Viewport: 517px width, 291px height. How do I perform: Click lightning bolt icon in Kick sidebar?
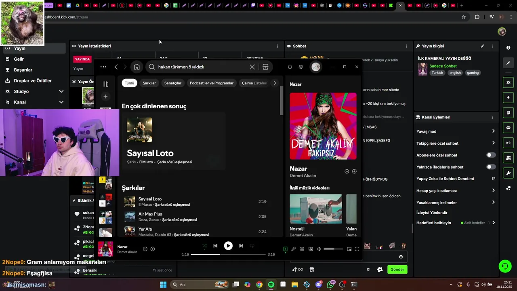508,98
